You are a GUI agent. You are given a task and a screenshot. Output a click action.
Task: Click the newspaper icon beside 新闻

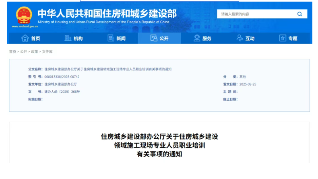click(111, 38)
